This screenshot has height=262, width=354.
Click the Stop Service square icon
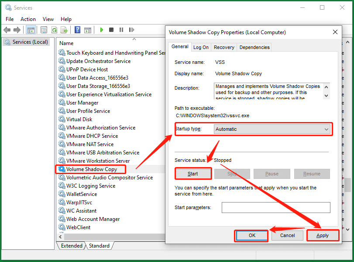click(111, 30)
